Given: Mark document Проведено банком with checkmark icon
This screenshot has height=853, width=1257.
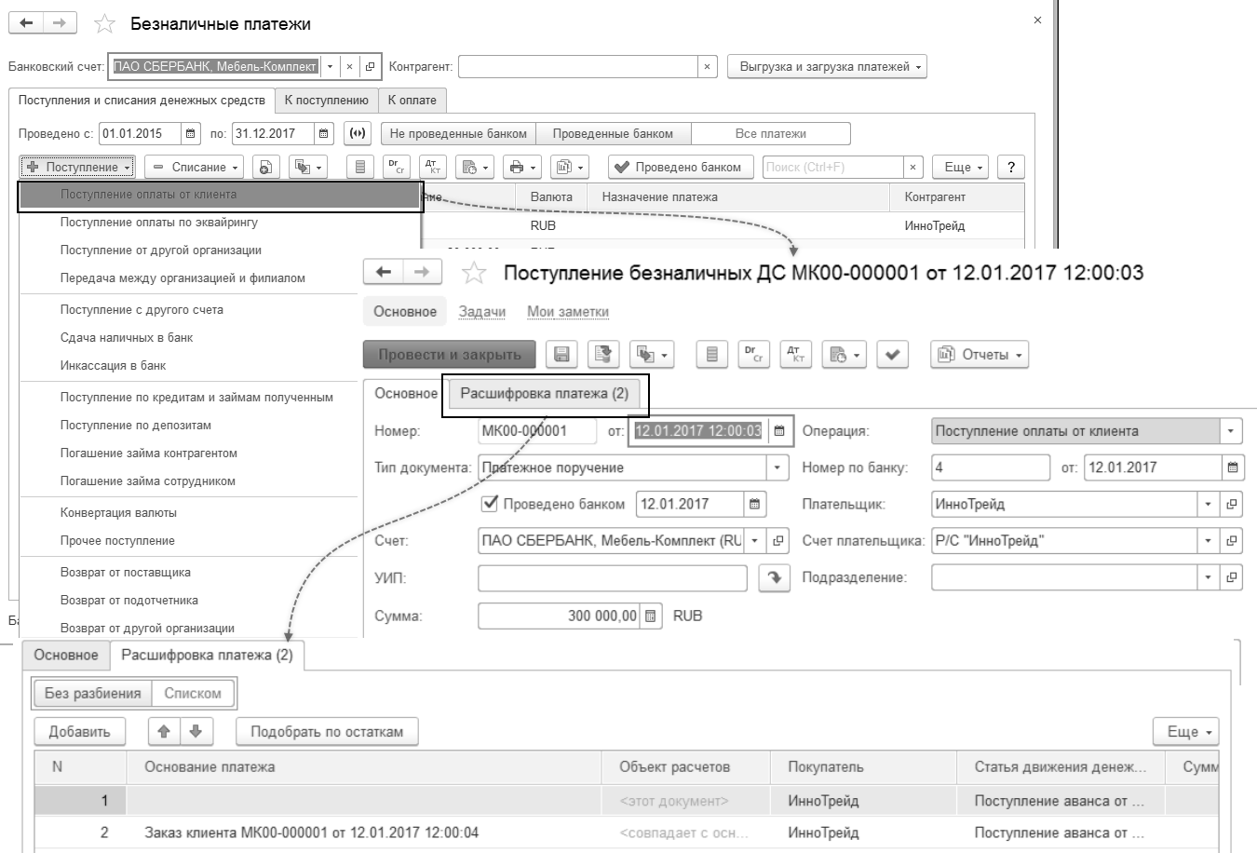Looking at the screenshot, I should click(892, 355).
